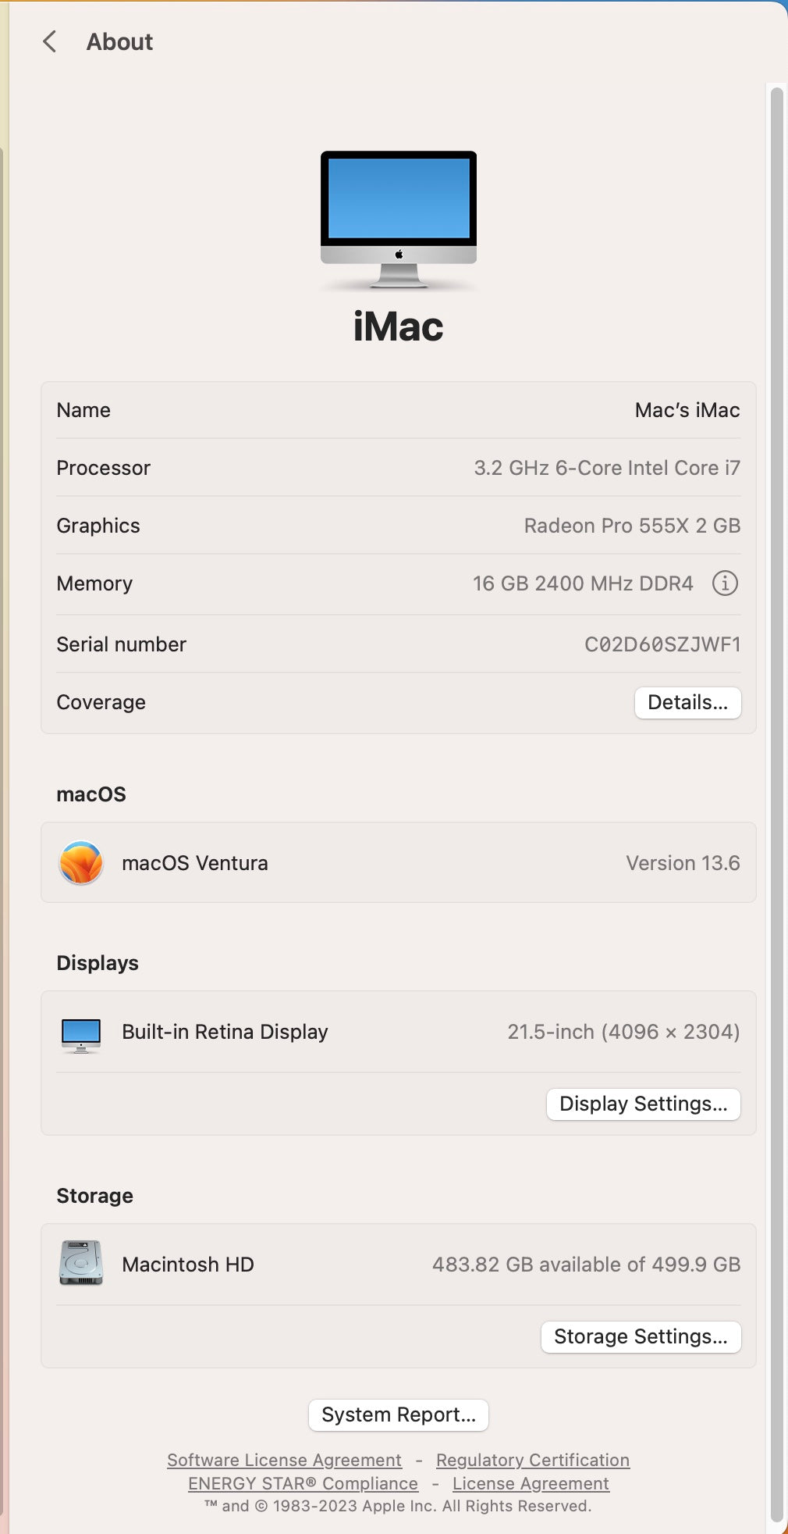Select the serial number C02D60SZJWF1
This screenshot has height=1534, width=788.
[x=662, y=644]
